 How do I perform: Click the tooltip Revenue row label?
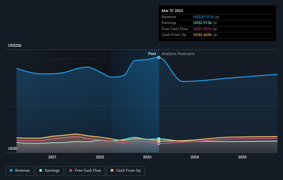169,17
